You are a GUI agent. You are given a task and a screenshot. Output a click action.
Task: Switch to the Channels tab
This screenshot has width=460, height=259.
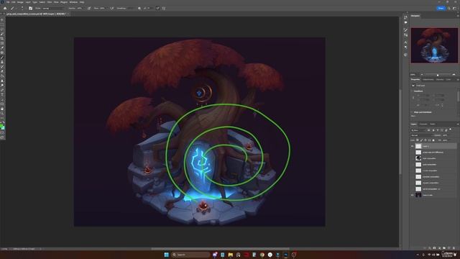click(423, 124)
